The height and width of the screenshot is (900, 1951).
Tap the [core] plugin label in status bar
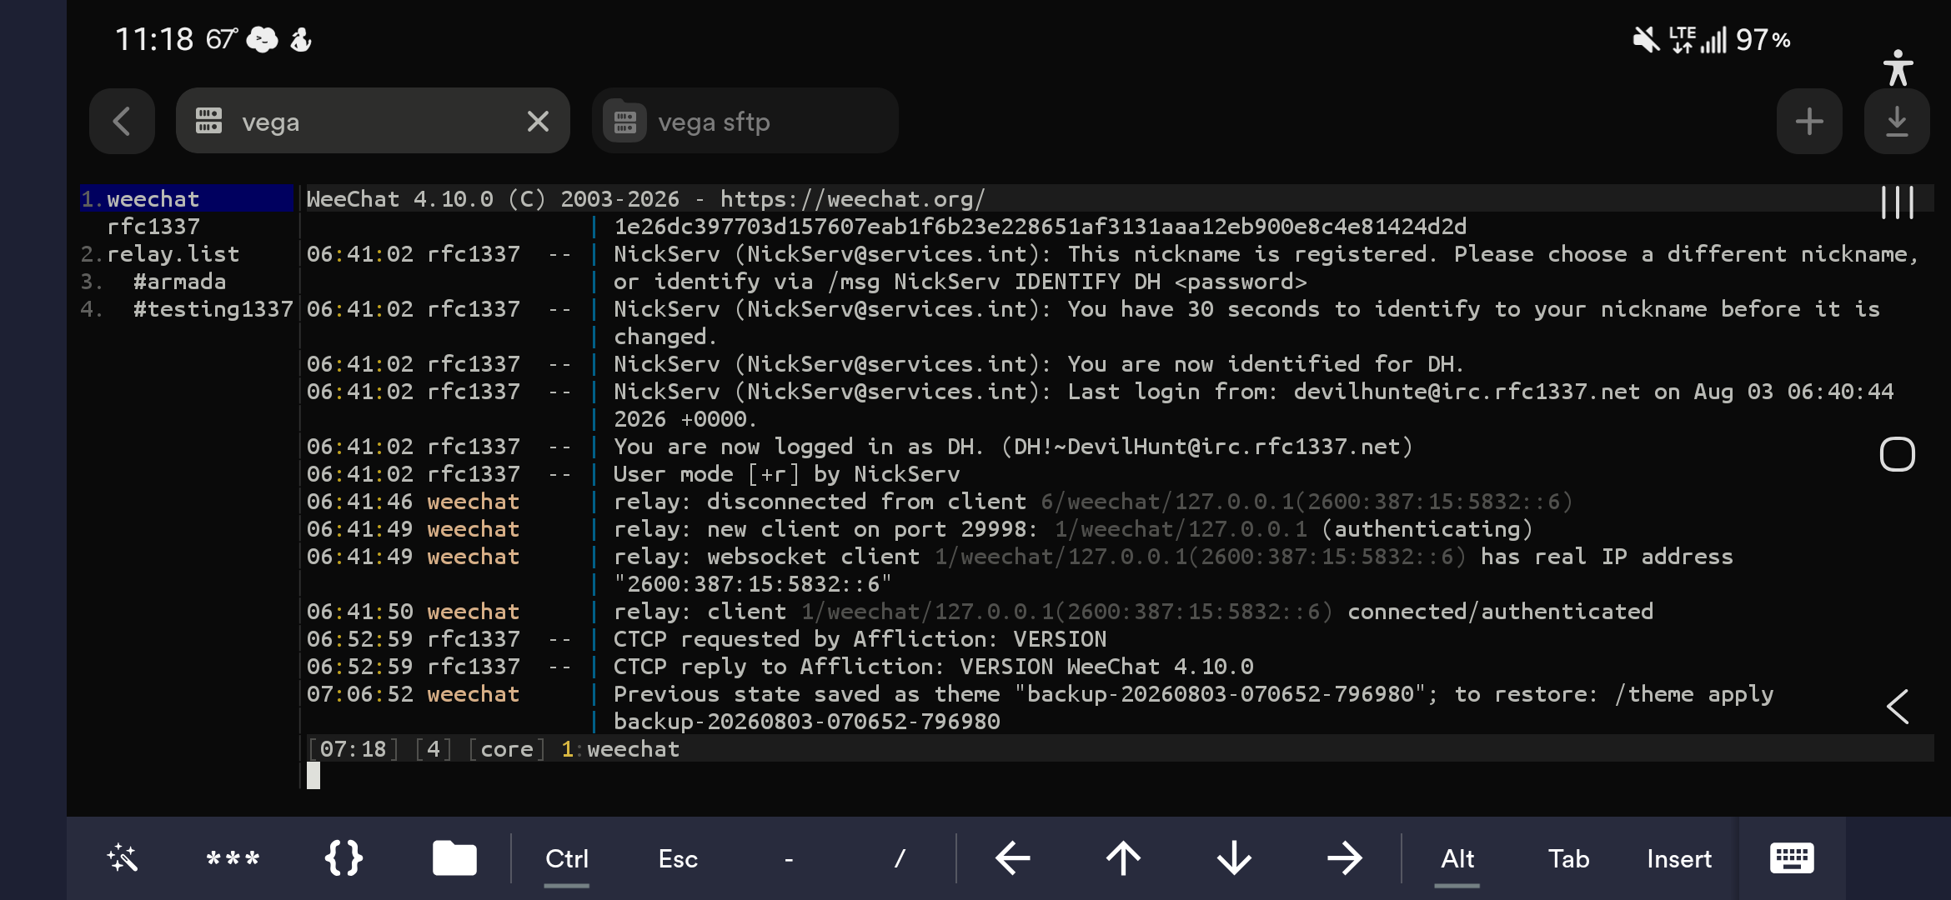507,748
